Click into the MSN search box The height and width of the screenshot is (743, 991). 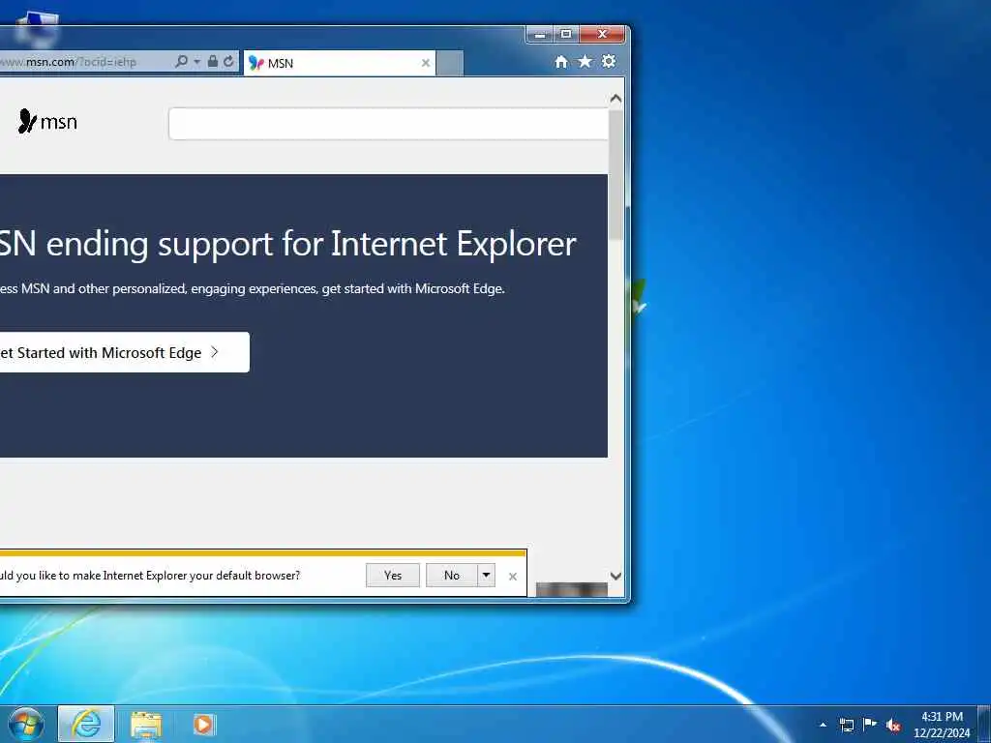388,124
